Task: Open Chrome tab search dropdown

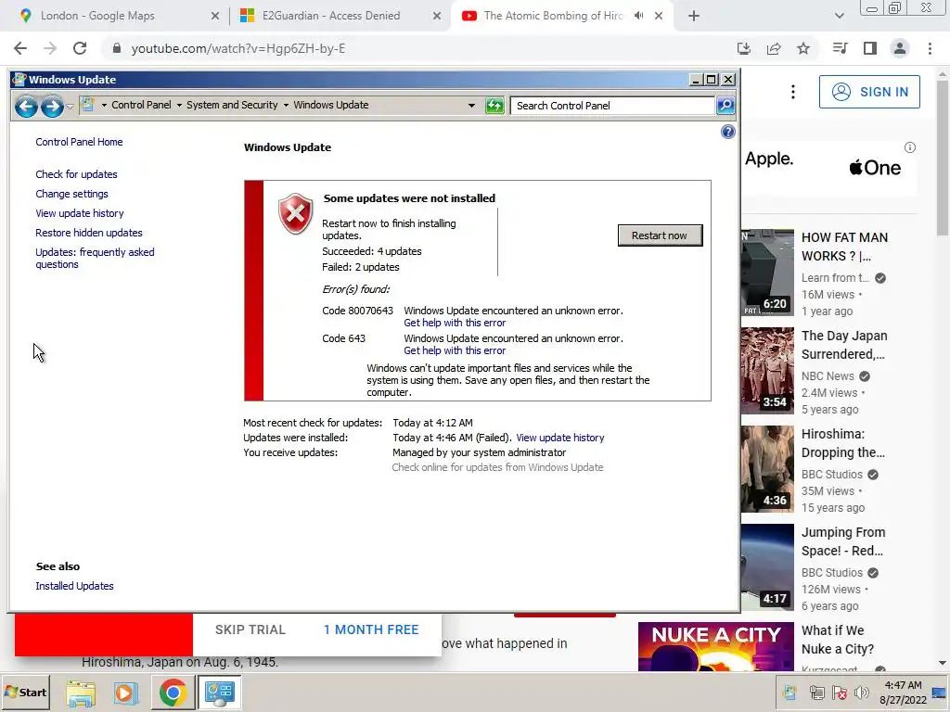Action: click(839, 17)
